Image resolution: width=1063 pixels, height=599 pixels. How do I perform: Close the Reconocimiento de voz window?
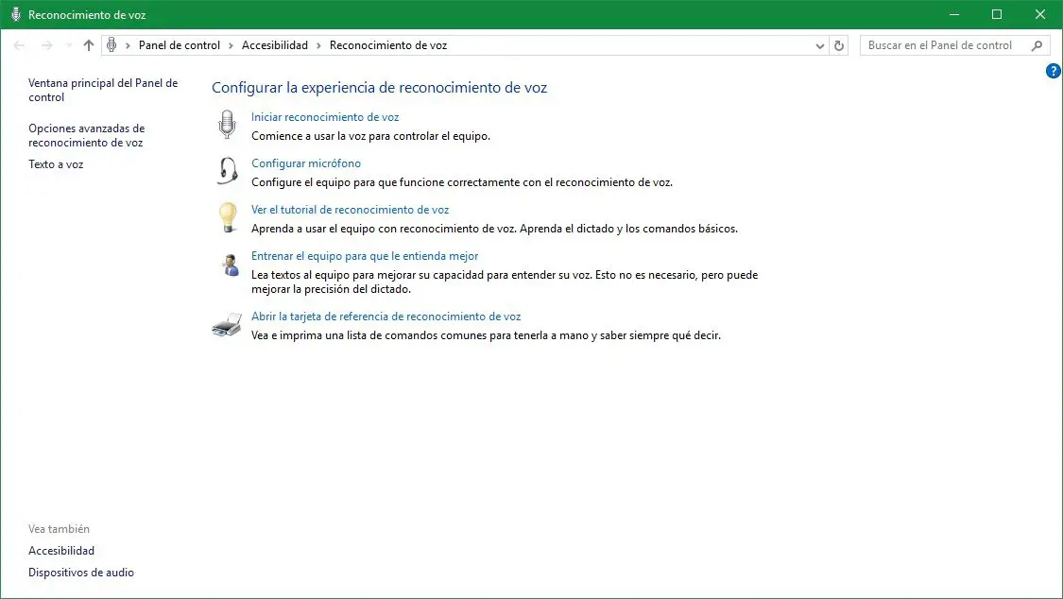coord(1040,14)
